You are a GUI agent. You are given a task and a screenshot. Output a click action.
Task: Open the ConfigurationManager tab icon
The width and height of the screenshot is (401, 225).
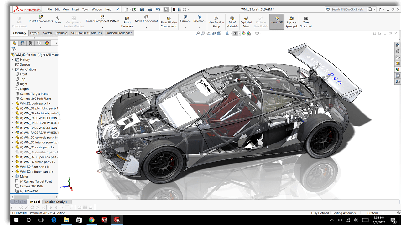(31, 43)
